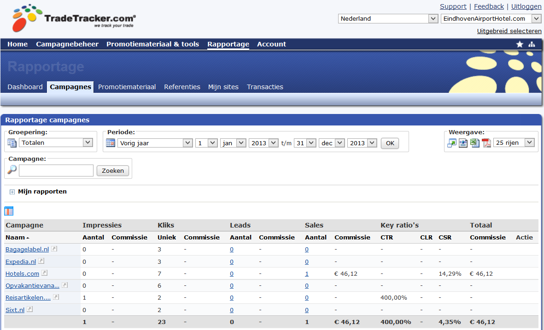The width and height of the screenshot is (544, 330).
Task: Open the start day dropdown showing 1
Action: point(206,143)
